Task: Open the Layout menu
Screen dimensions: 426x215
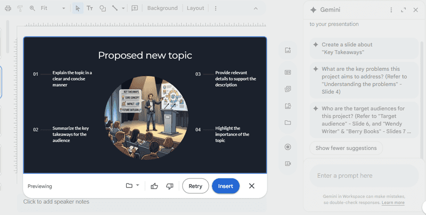Action: point(195,8)
